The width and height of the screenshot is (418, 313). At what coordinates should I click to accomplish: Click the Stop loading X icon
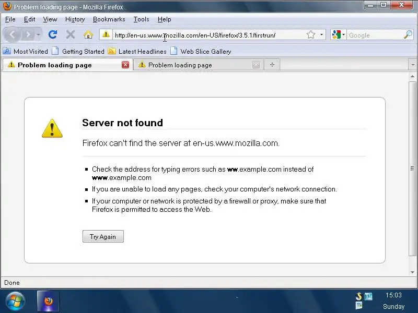(71, 34)
